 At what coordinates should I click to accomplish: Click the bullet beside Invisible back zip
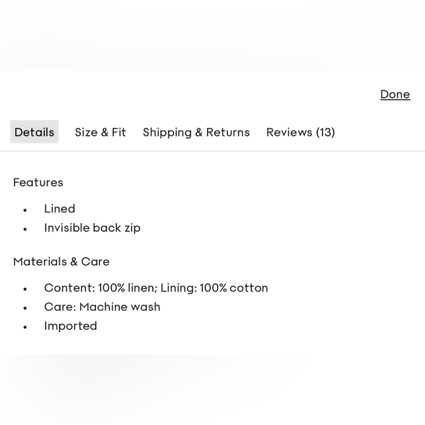click(x=25, y=229)
